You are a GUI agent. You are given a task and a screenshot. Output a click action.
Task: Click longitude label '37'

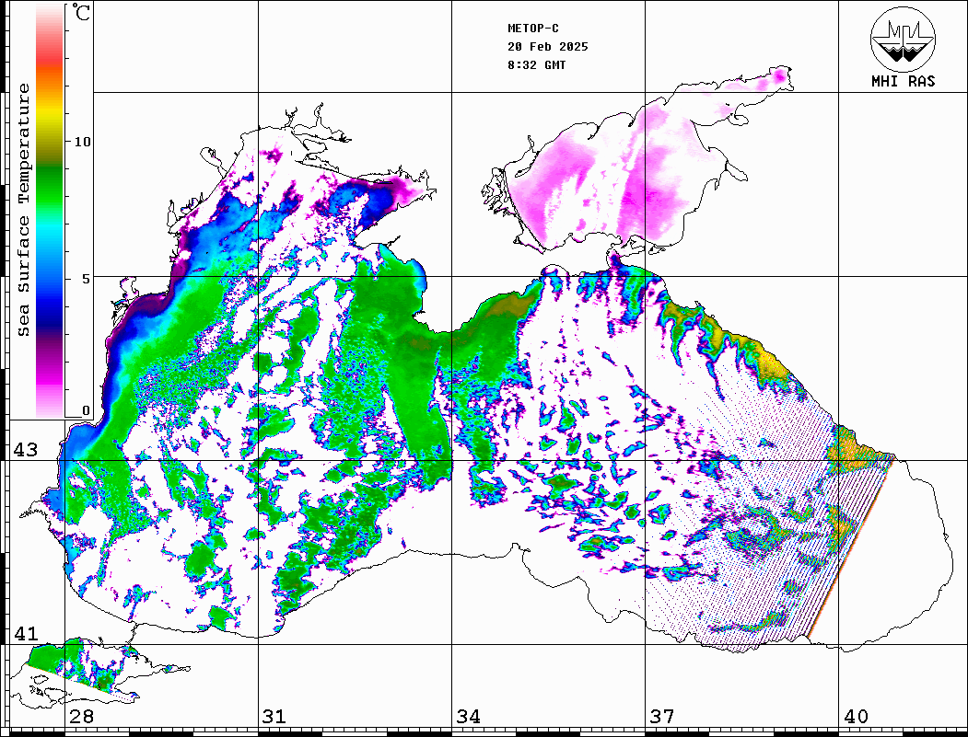[x=662, y=716]
